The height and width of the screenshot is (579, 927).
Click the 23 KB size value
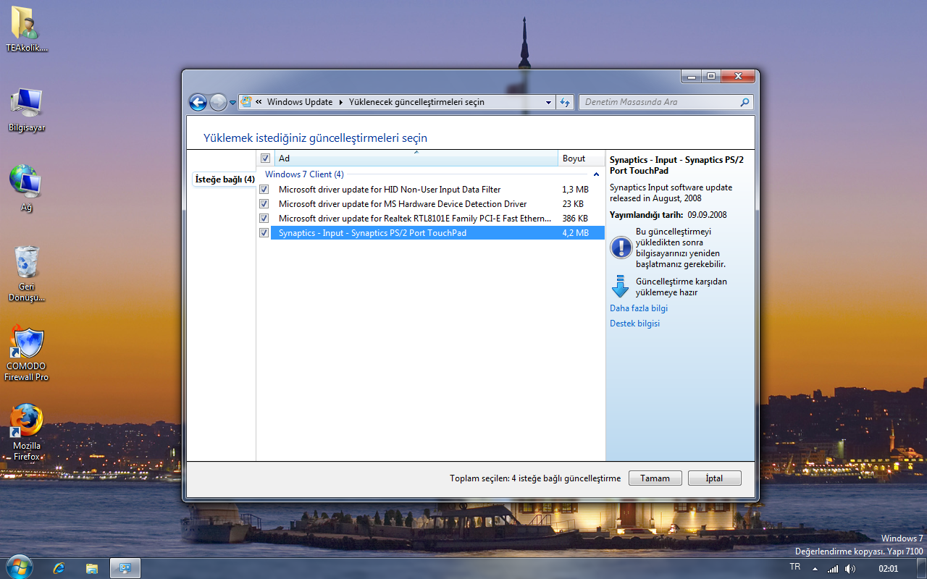572,204
